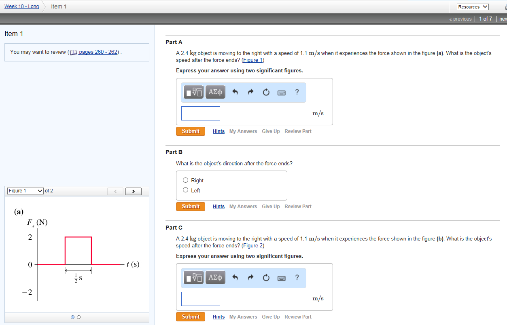This screenshot has width=507, height=325.
Task: Advance to Figure 2 with the right arrow
Action: pyautogui.click(x=133, y=191)
